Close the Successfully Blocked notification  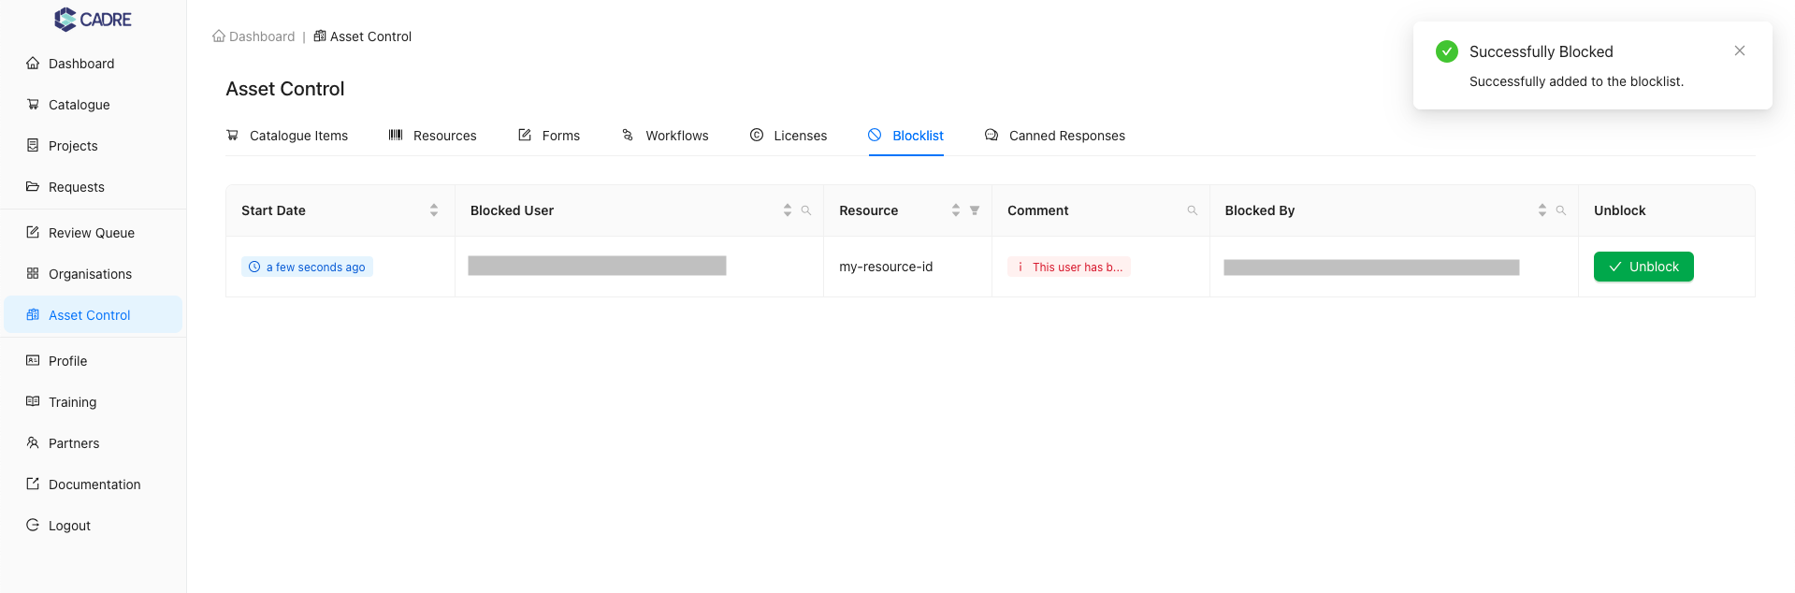click(x=1740, y=51)
